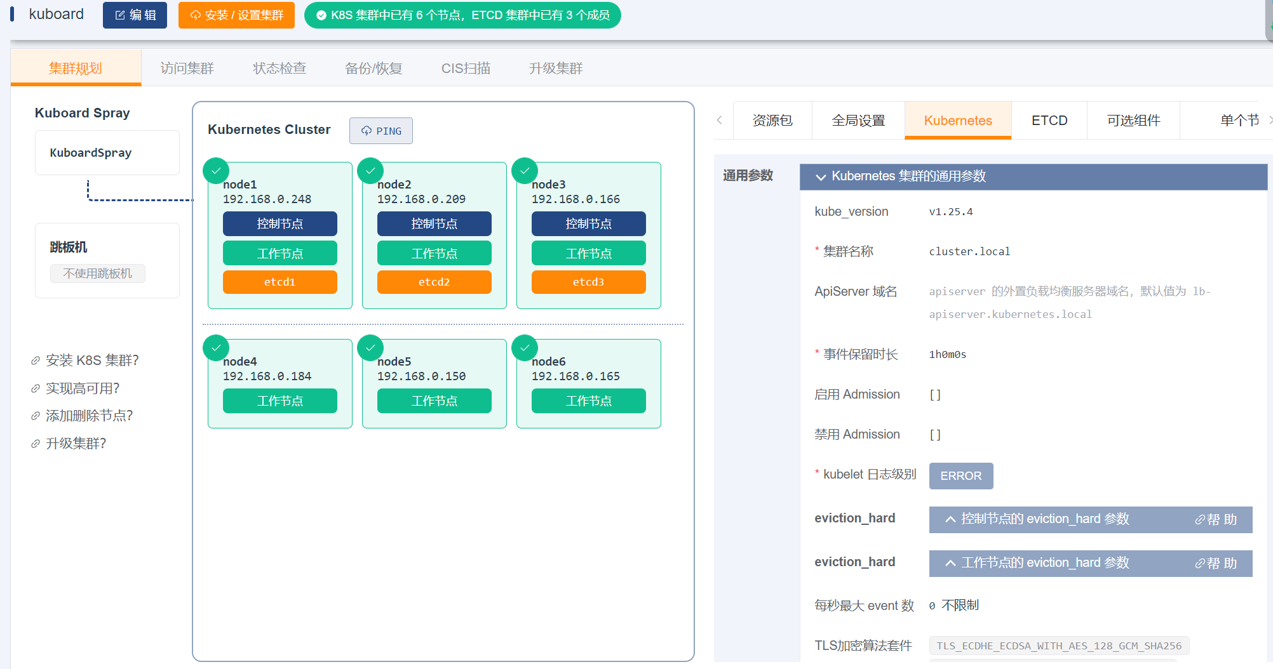The image size is (1273, 669).
Task: Open the ETCD settings tab
Action: pos(1049,121)
